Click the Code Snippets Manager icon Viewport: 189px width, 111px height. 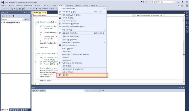click(60, 33)
